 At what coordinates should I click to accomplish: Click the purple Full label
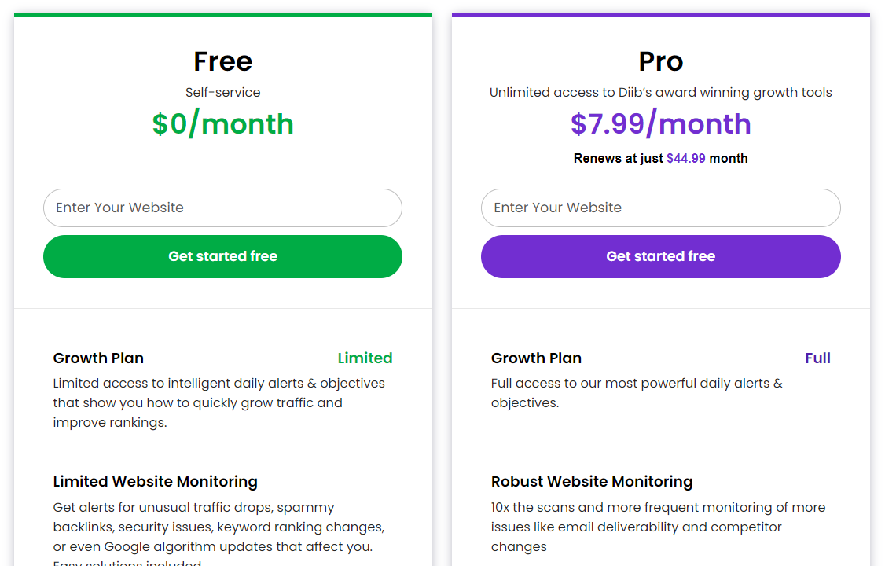tap(817, 358)
